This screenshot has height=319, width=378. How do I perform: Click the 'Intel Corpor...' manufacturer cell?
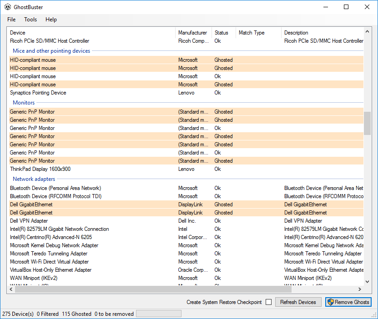pyautogui.click(x=192, y=237)
